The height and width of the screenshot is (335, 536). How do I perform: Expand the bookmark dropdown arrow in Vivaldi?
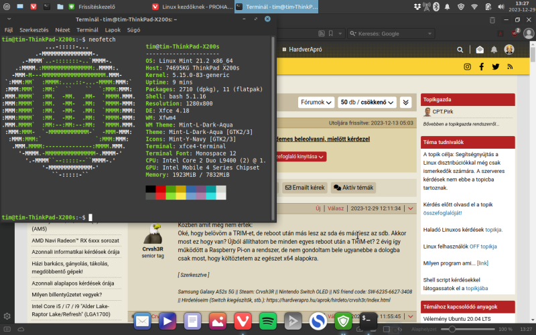click(340, 33)
